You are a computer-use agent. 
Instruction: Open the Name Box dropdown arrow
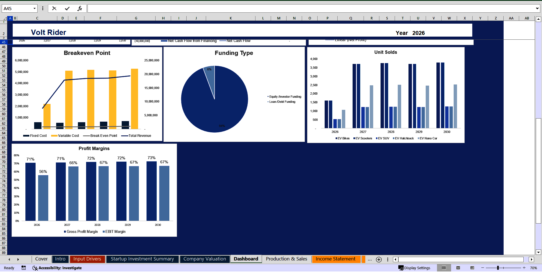coord(34,8)
